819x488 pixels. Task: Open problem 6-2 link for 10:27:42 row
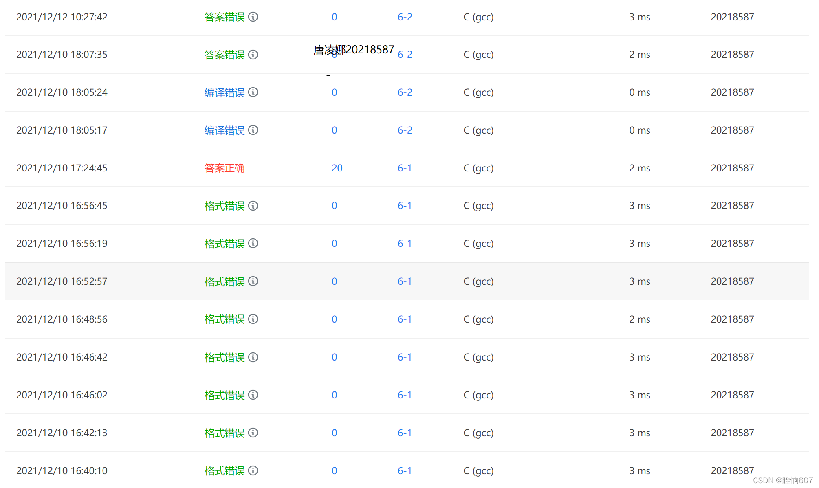coord(405,17)
